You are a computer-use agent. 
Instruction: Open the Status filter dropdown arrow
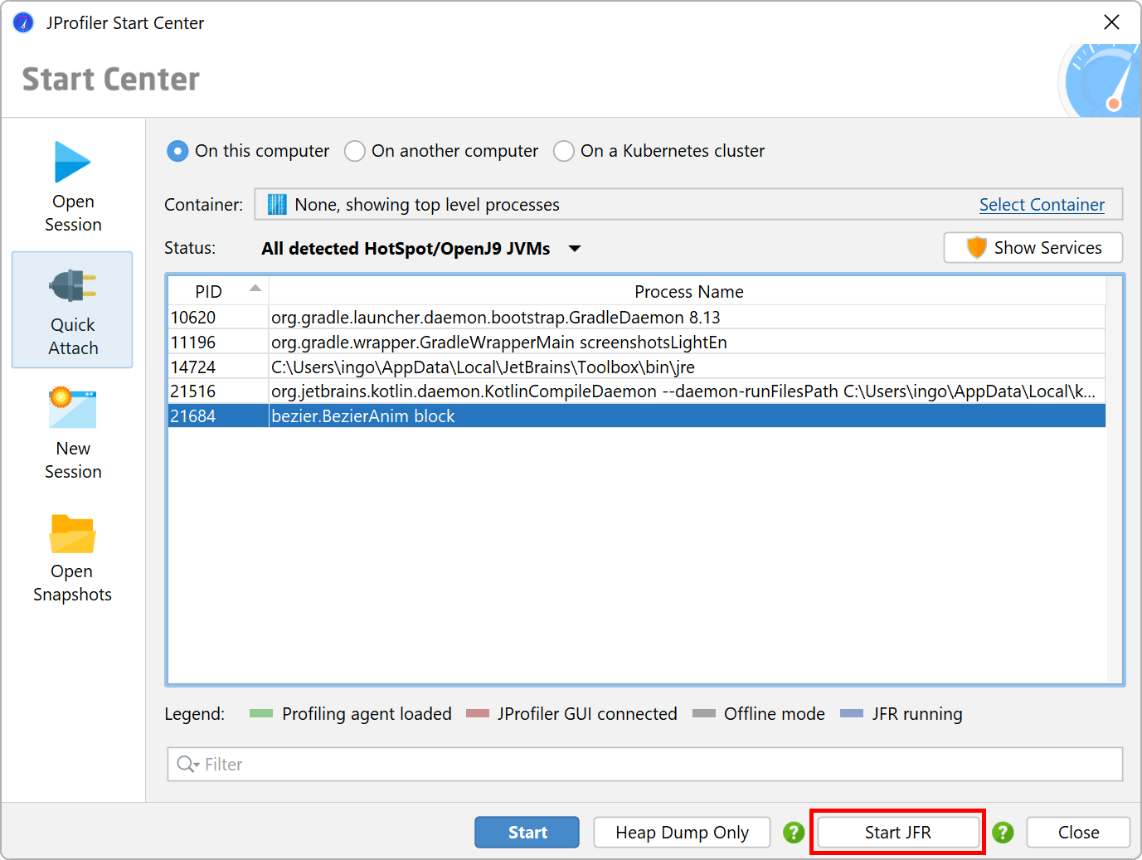tap(575, 249)
